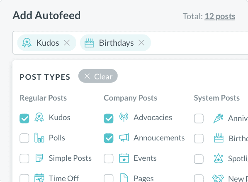The height and width of the screenshot is (182, 248).
Task: Click inside the autofeed tags input field
Action: [199, 43]
